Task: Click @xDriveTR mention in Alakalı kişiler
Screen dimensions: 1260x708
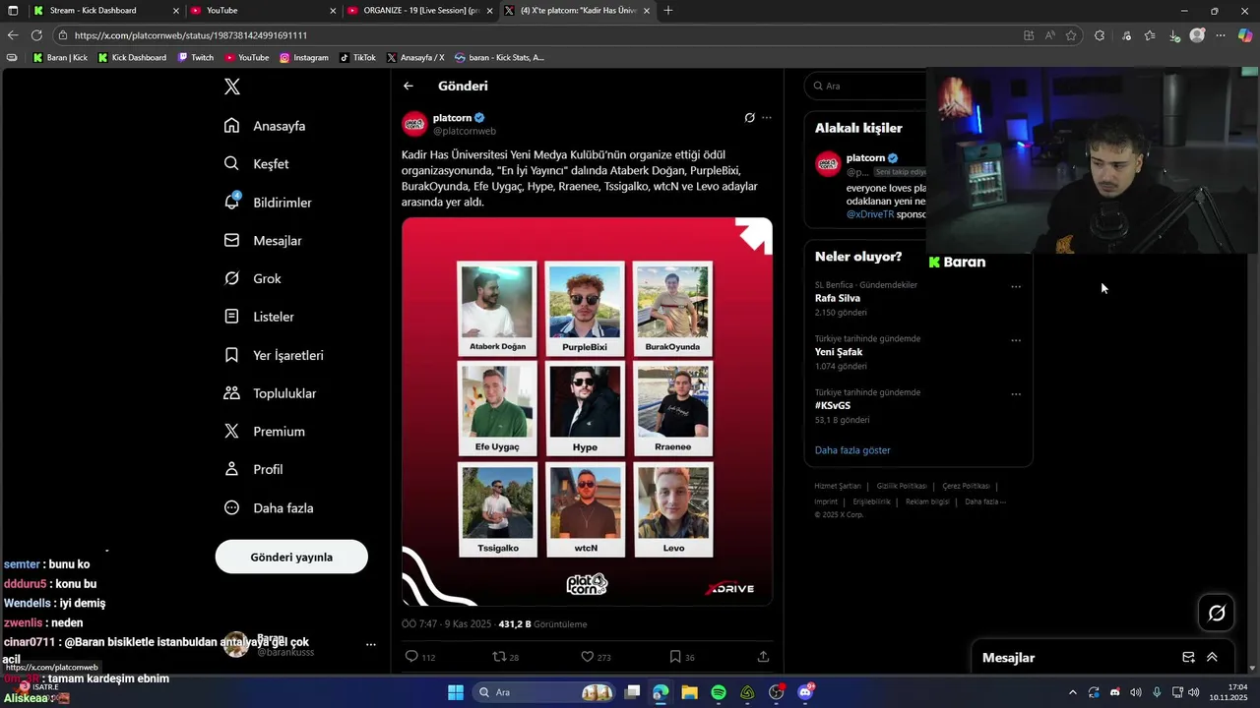Action: [x=870, y=214]
